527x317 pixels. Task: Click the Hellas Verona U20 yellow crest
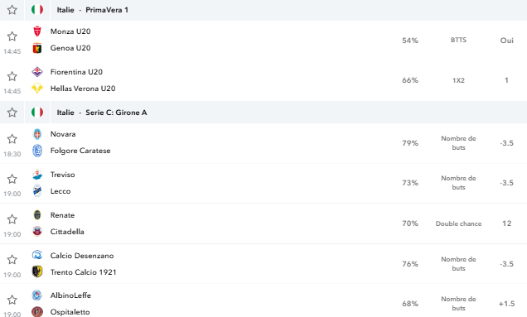(x=37, y=89)
